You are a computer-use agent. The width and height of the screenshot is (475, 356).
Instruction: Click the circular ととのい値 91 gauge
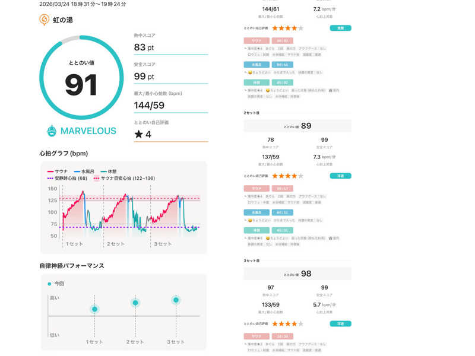pyautogui.click(x=81, y=78)
